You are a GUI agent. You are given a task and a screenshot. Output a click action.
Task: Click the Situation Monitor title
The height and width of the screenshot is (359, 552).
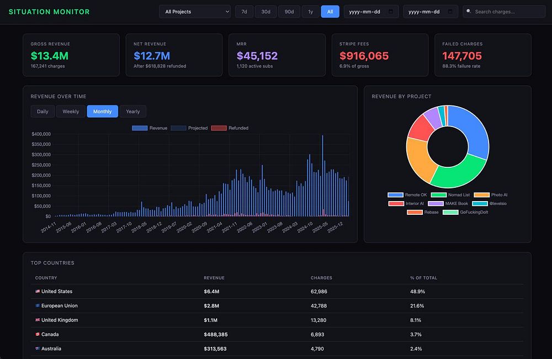pyautogui.click(x=49, y=12)
